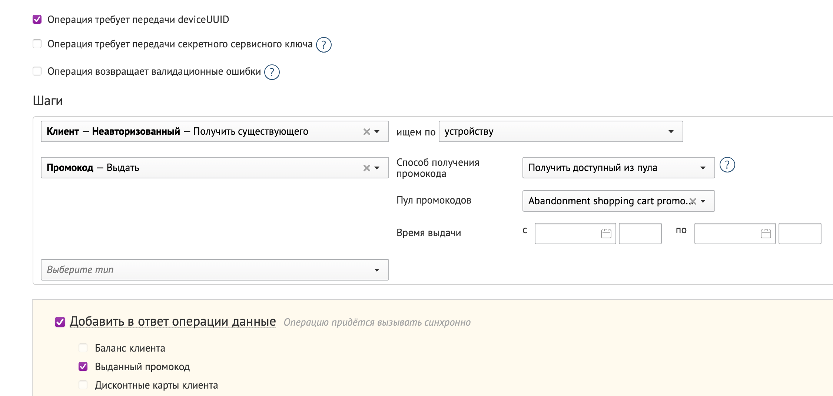Enable returning validation errors

coord(37,71)
